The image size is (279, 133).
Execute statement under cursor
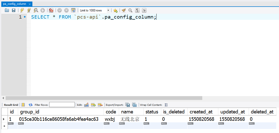pos(29,10)
